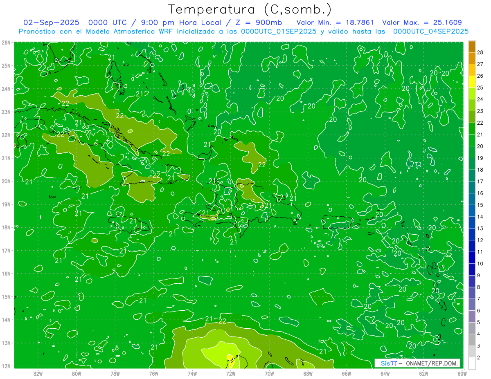The width and height of the screenshot is (491, 379).
Task: Click the latitude label "25N"
Action: (x=6, y=66)
